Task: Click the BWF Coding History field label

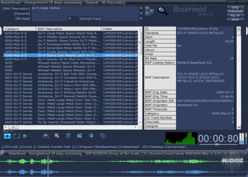Action: [x=160, y=63]
